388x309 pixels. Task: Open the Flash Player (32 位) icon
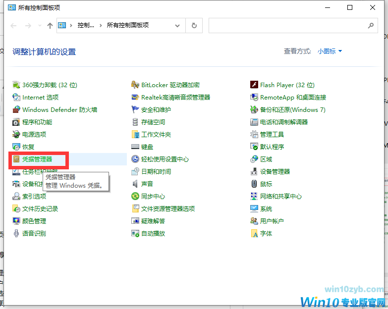(x=254, y=85)
